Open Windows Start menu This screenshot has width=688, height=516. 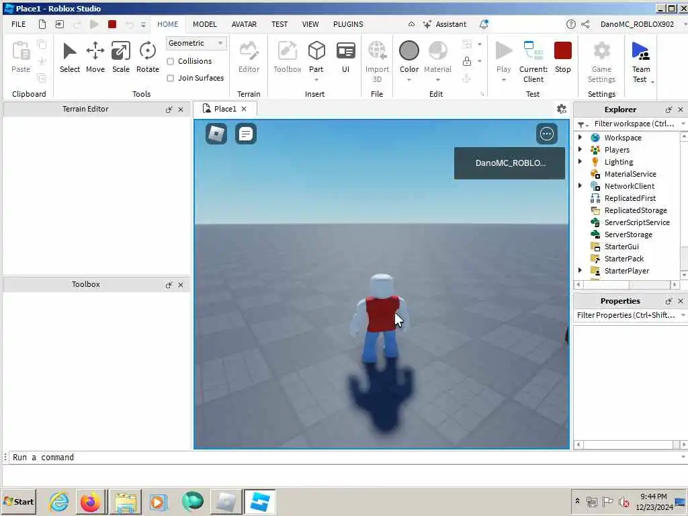[18, 501]
